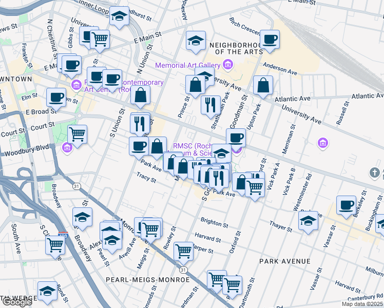Select the museum pin east of Merriman St

tap(323, 143)
